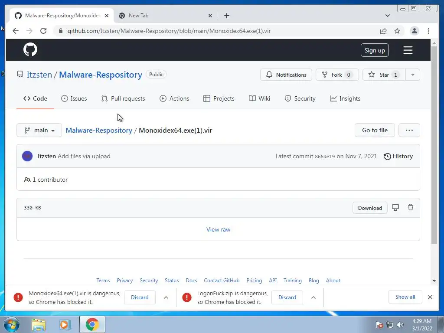This screenshot has height=333, width=444.
Task: Open the tab search chevron dropdown
Action: (388, 16)
